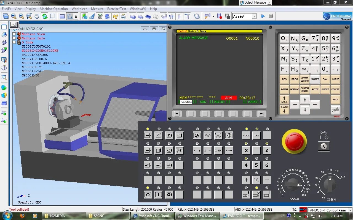
Task: Toggle single block mode button
Action: click(148, 150)
